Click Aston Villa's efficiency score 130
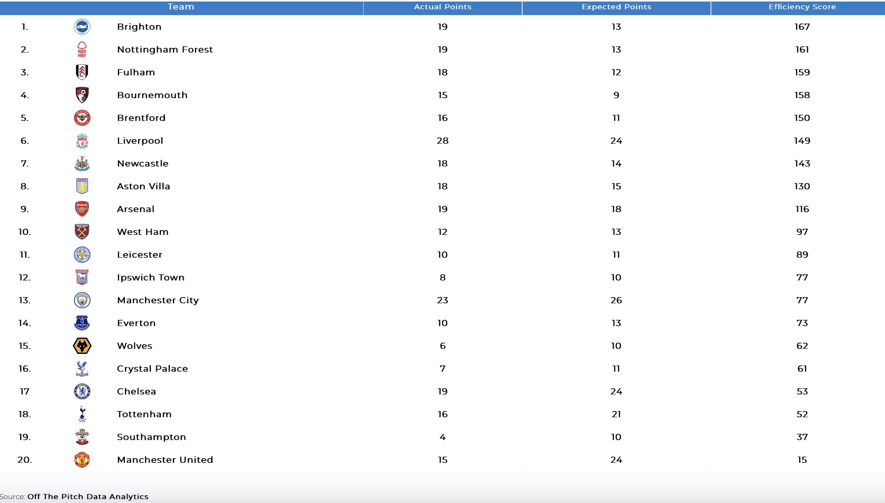 coord(802,186)
